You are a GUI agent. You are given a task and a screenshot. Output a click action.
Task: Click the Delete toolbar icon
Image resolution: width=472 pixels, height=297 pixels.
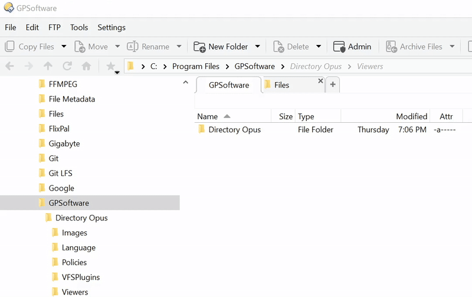(x=278, y=47)
